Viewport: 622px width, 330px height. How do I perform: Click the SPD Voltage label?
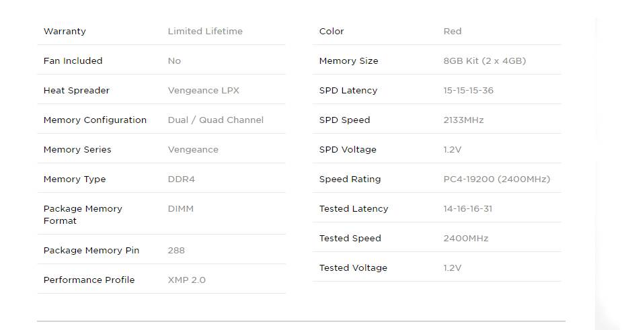pyautogui.click(x=348, y=150)
